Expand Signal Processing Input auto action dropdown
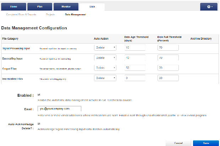This screenshot has height=146, width=220. pos(105,47)
